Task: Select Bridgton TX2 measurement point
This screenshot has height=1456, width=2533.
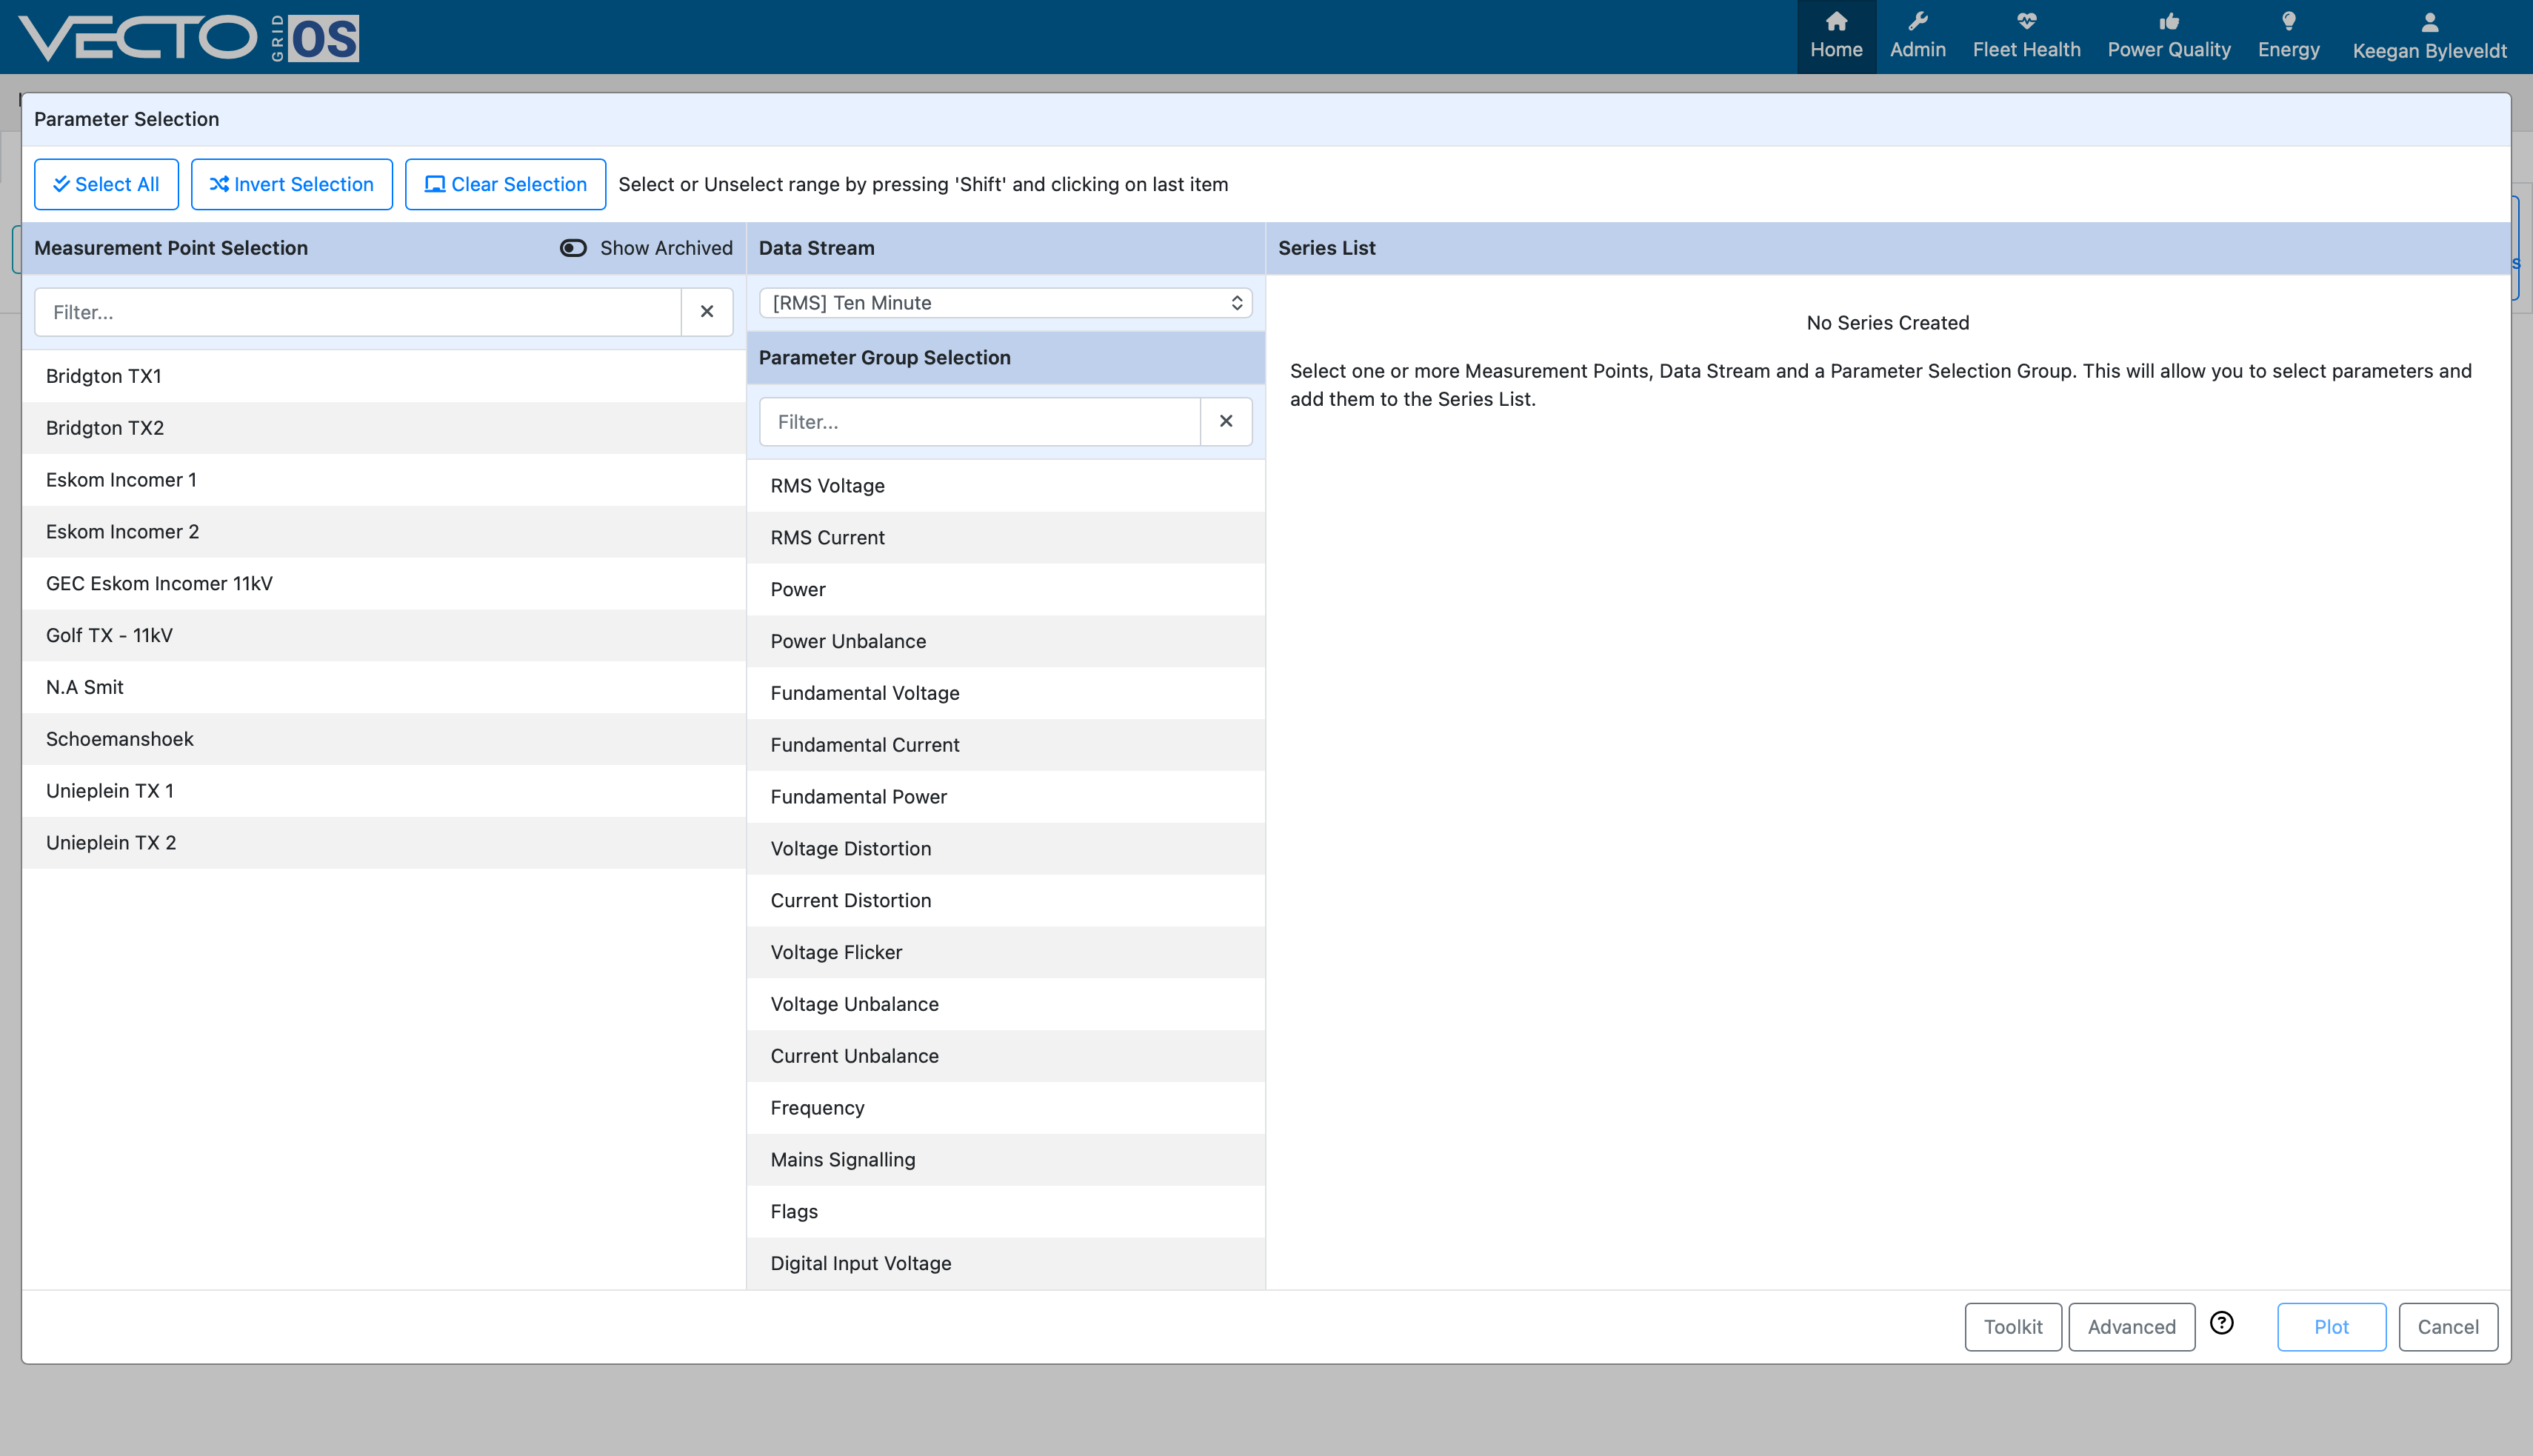Action: tap(384, 428)
